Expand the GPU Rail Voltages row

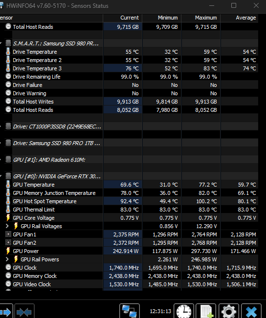tap(7, 226)
